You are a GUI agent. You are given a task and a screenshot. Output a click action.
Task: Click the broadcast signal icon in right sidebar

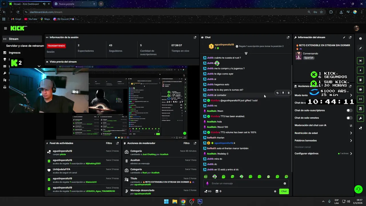click(360, 99)
